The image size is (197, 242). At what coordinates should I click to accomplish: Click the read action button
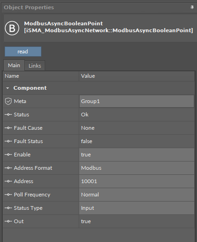pyautogui.click(x=23, y=52)
